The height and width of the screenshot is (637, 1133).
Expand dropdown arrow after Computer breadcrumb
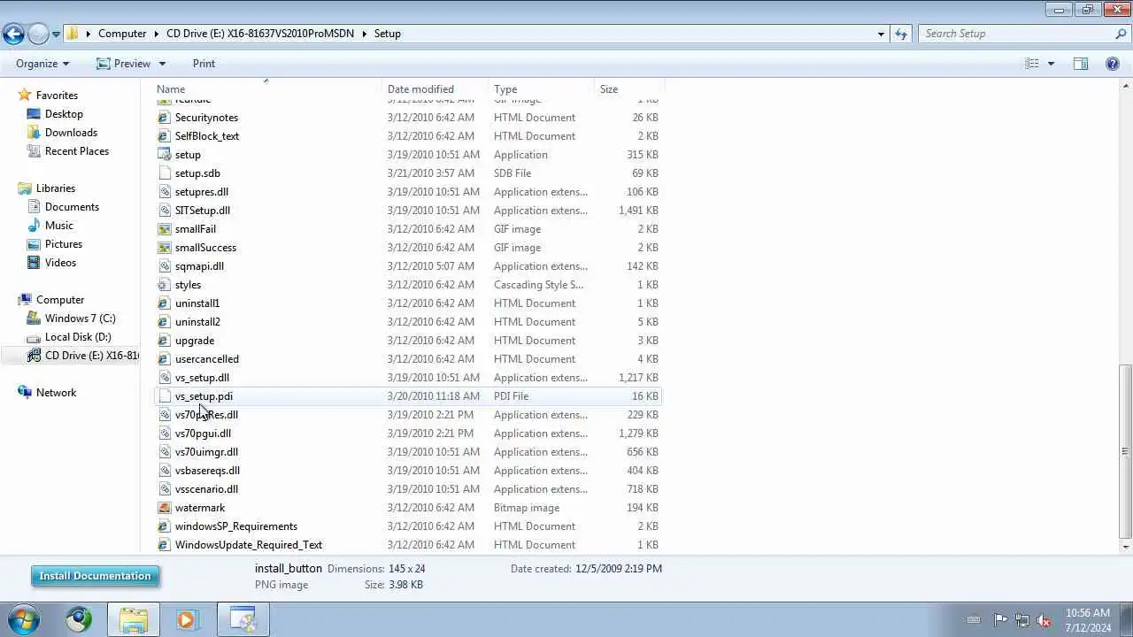click(x=157, y=34)
